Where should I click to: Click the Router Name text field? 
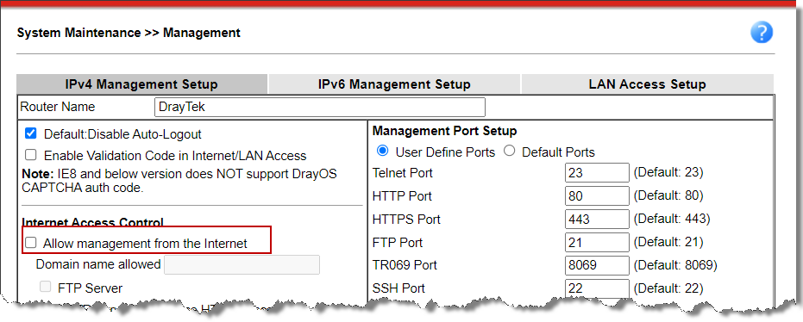coord(319,108)
